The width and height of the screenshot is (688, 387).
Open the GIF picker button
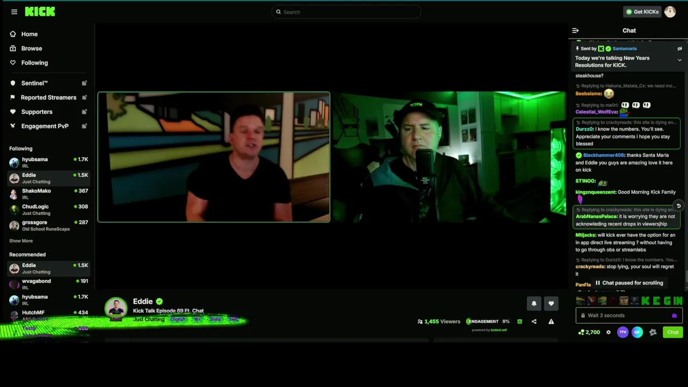(x=637, y=332)
